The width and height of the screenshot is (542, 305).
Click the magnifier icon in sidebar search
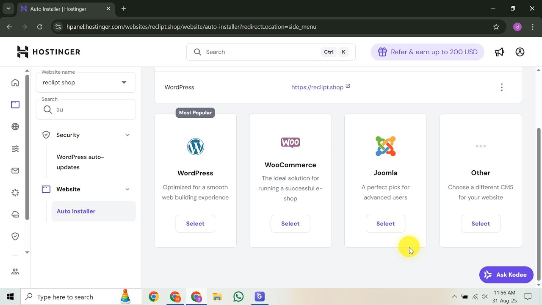coord(48,110)
